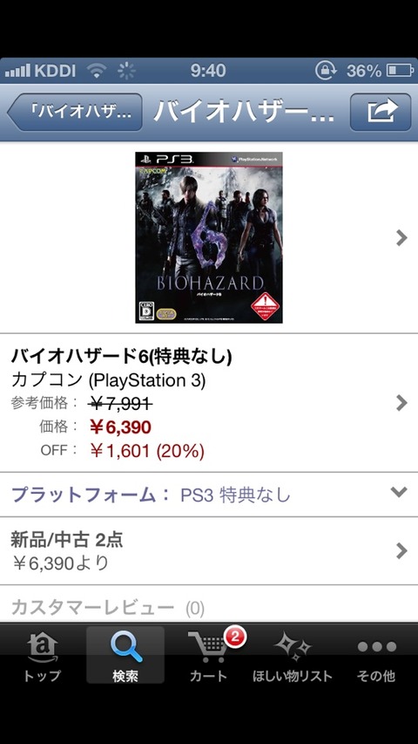Screen dimensions: 418x744
Task: Select the 検索 search tab
Action: point(125,657)
